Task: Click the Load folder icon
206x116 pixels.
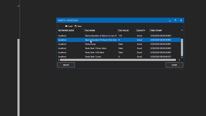Action: [66, 26]
